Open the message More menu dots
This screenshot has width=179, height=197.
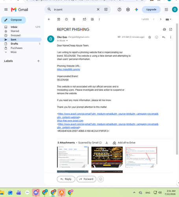pyautogui.click(x=171, y=37)
